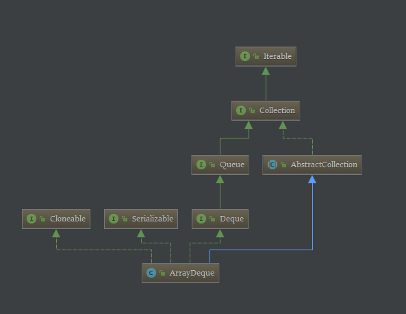Click the interface icon on Iterable

click(245, 56)
